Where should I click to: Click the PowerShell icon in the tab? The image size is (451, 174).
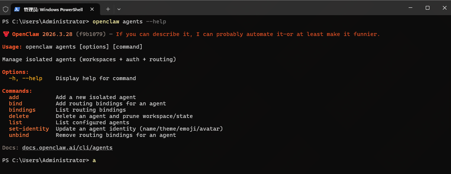point(17,9)
